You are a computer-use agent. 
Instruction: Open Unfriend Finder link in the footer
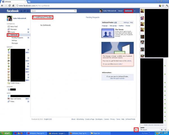[130, 119]
